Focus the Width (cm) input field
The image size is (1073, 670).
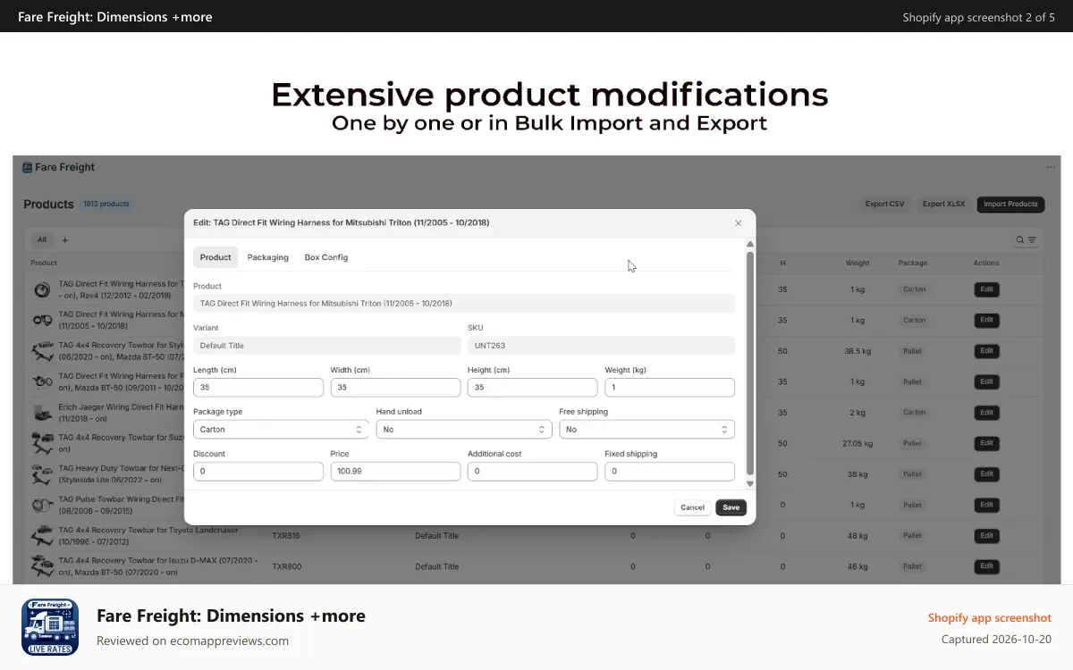(395, 388)
